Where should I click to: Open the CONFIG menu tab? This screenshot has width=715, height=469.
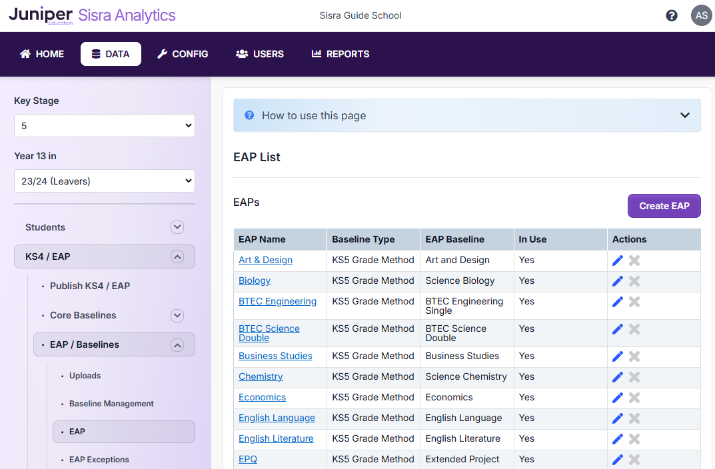coord(183,54)
